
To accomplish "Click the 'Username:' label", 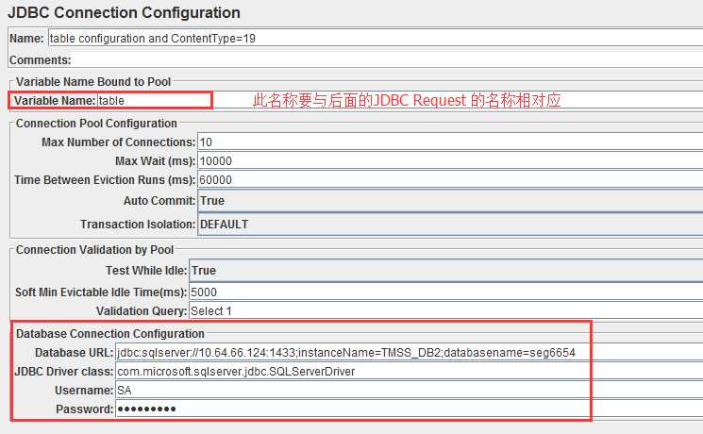I will point(84,391).
